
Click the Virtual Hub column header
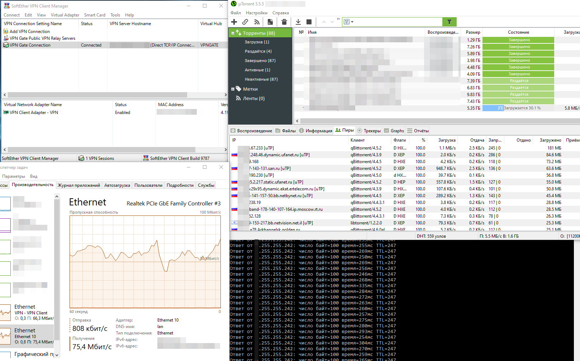pyautogui.click(x=213, y=24)
